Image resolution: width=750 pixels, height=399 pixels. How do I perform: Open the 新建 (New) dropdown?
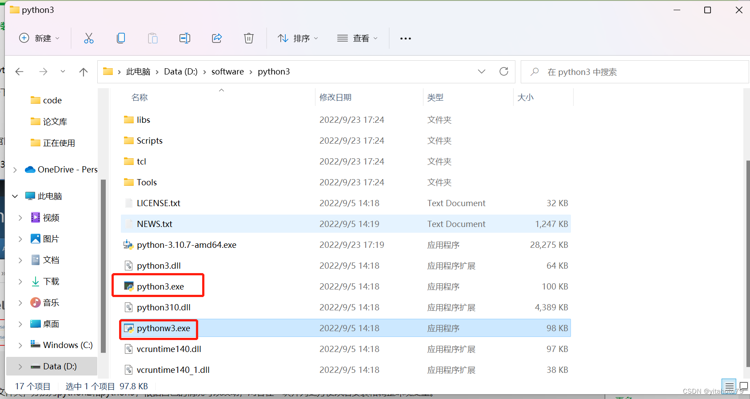pos(39,38)
